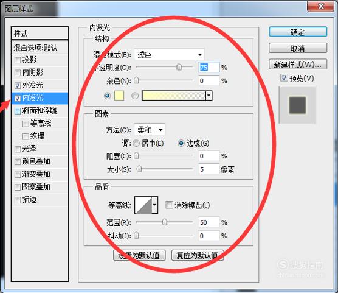Enable the 内阴影 inner shadow checkbox
The image size is (338, 293).
coord(18,73)
